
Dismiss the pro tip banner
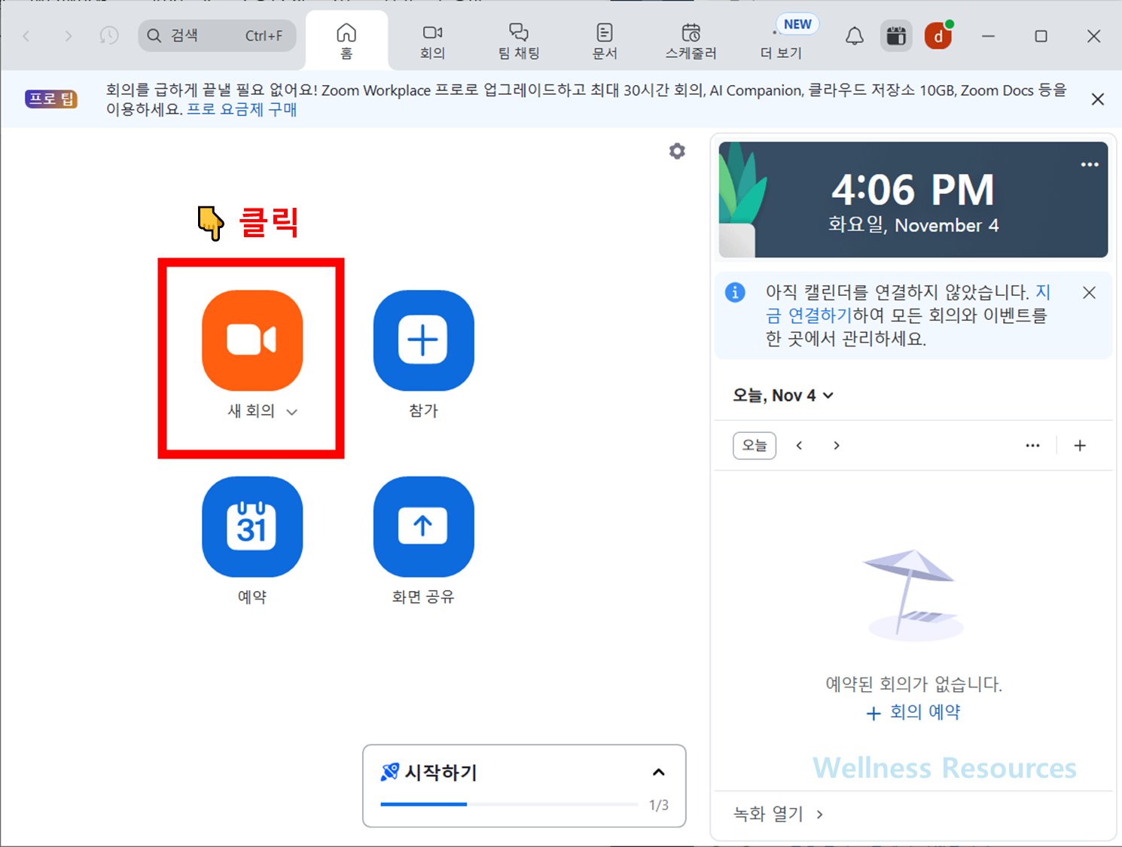1098,99
